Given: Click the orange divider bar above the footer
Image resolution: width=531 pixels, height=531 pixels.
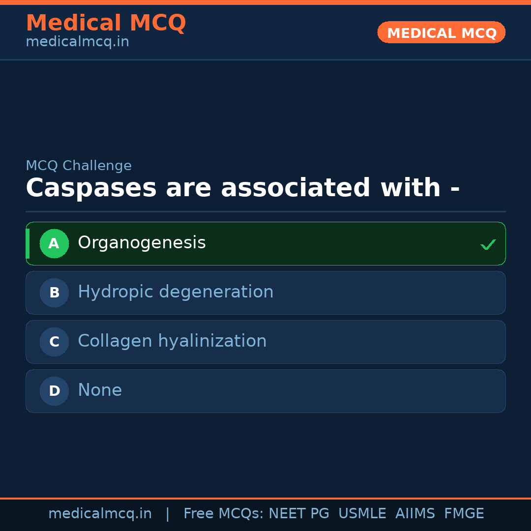Looking at the screenshot, I should tap(265, 498).
